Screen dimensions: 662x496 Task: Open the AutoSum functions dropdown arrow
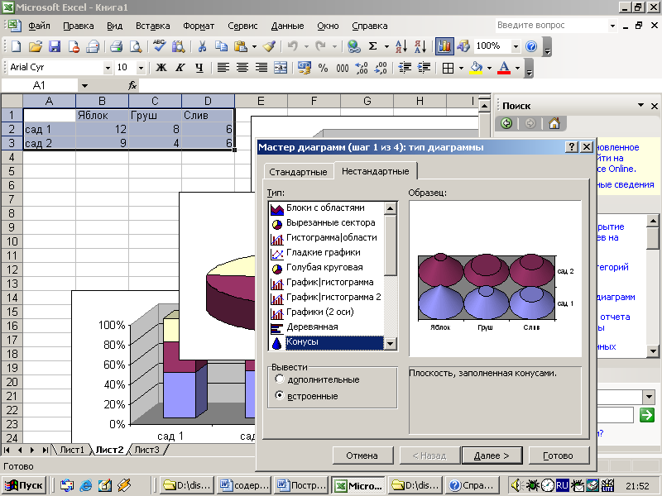point(386,46)
